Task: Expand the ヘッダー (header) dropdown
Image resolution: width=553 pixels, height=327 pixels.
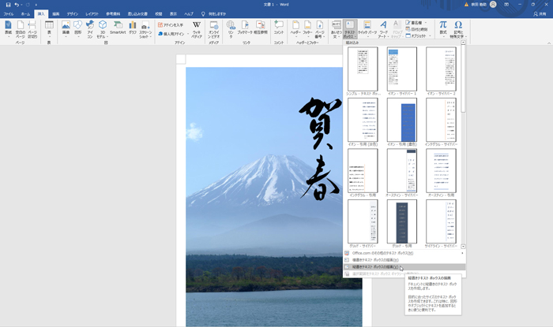Action: [295, 28]
